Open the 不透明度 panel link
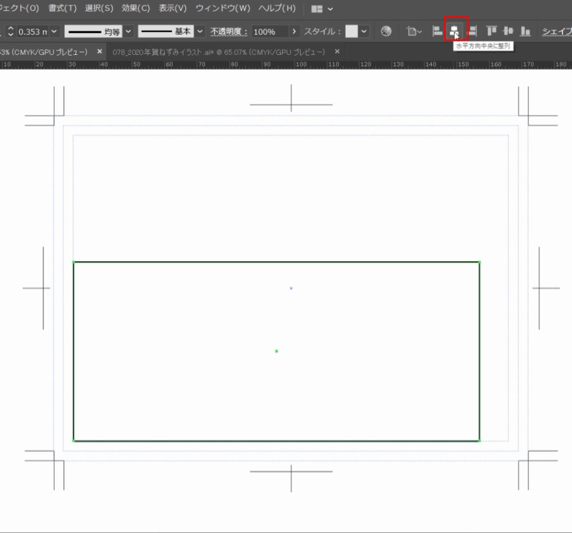Screen dimensions: 572x533 (x=228, y=32)
